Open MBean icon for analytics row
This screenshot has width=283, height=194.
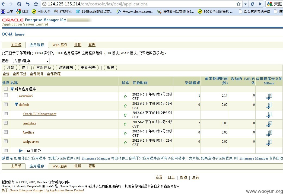pyautogui.click(x=269, y=124)
